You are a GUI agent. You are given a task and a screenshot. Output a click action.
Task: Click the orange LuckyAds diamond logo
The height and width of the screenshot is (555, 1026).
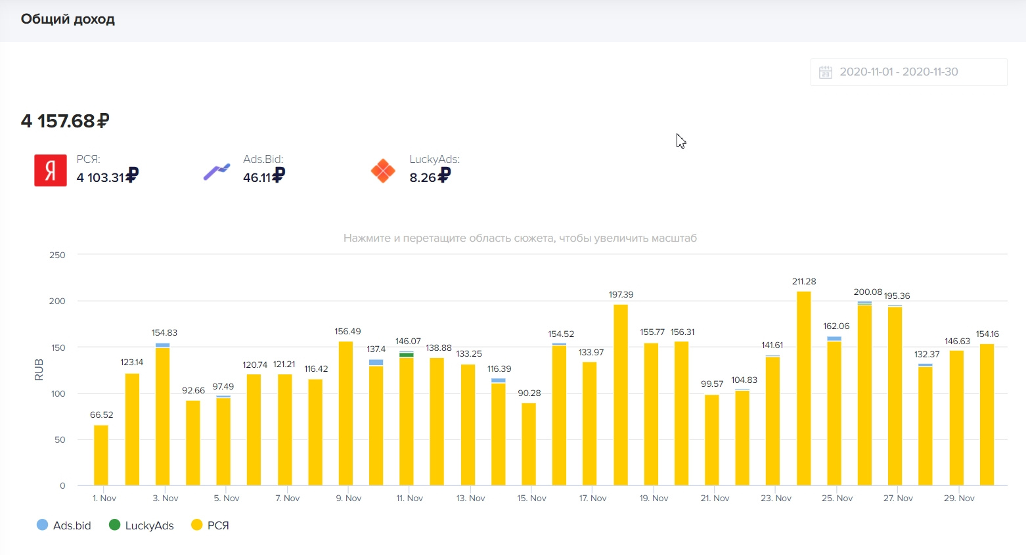[383, 171]
